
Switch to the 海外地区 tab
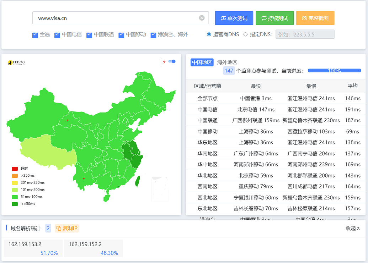pyautogui.click(x=227, y=62)
